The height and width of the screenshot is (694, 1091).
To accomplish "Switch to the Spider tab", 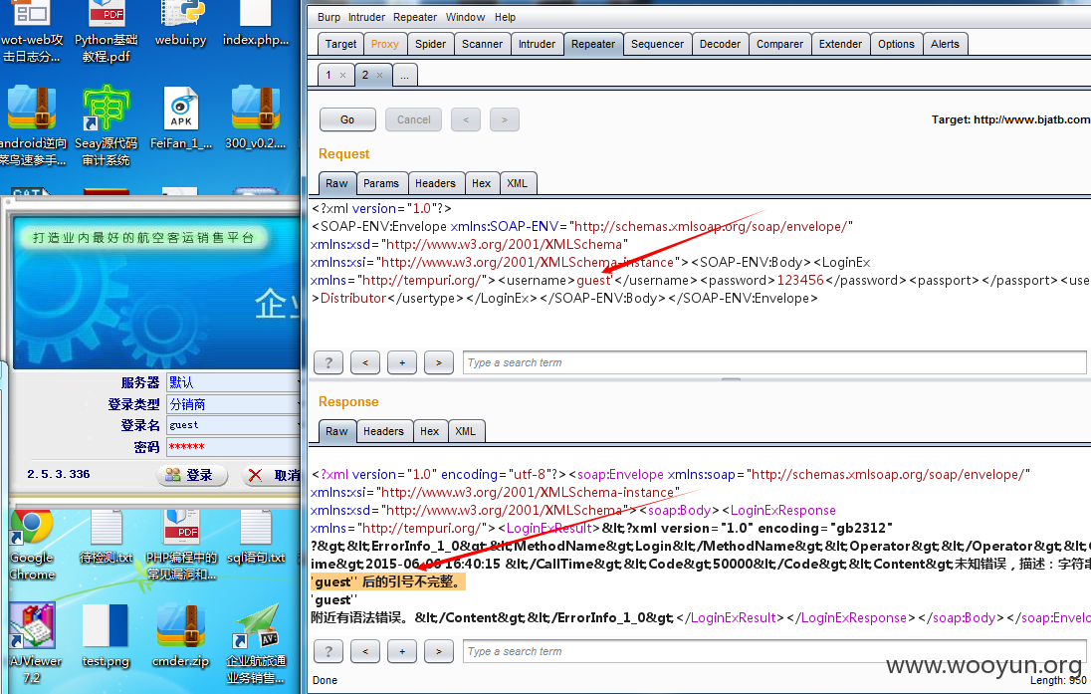I will [x=431, y=44].
